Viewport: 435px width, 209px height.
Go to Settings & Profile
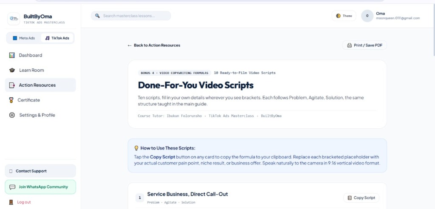pyautogui.click(x=40, y=115)
